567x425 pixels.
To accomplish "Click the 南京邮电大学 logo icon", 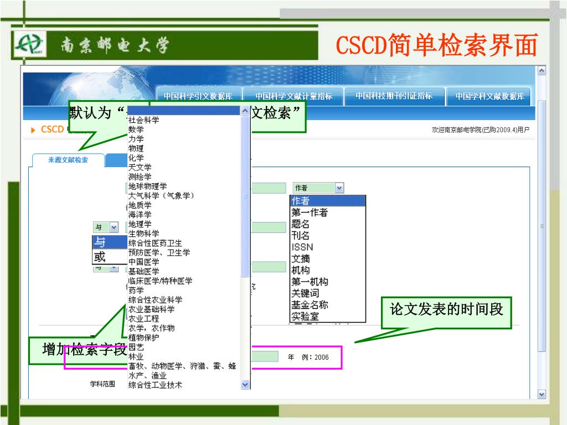I will pos(30,44).
